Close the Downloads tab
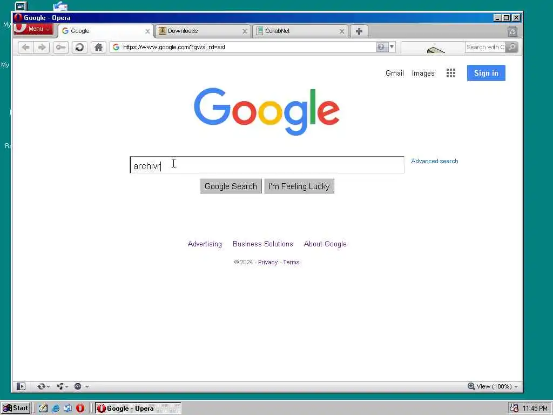 245,31
